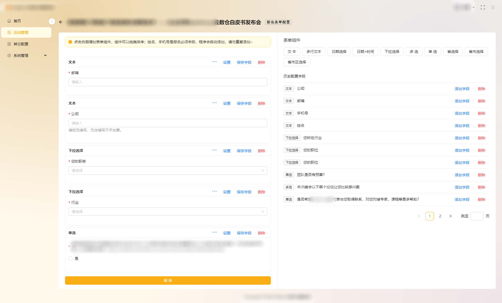Screen dimensions: 502x303
Task: Open the 您的职务 dropdown select
Action: point(168,170)
